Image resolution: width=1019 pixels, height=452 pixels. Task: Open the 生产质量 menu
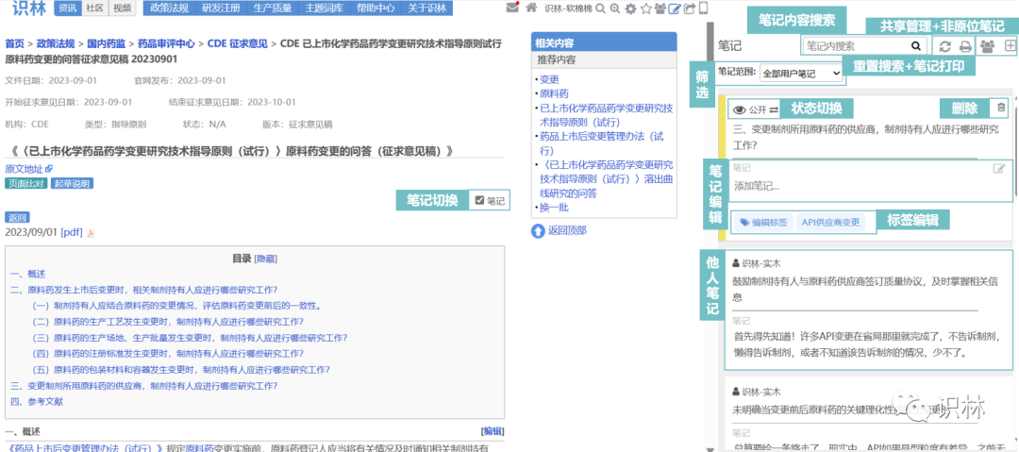tap(273, 8)
